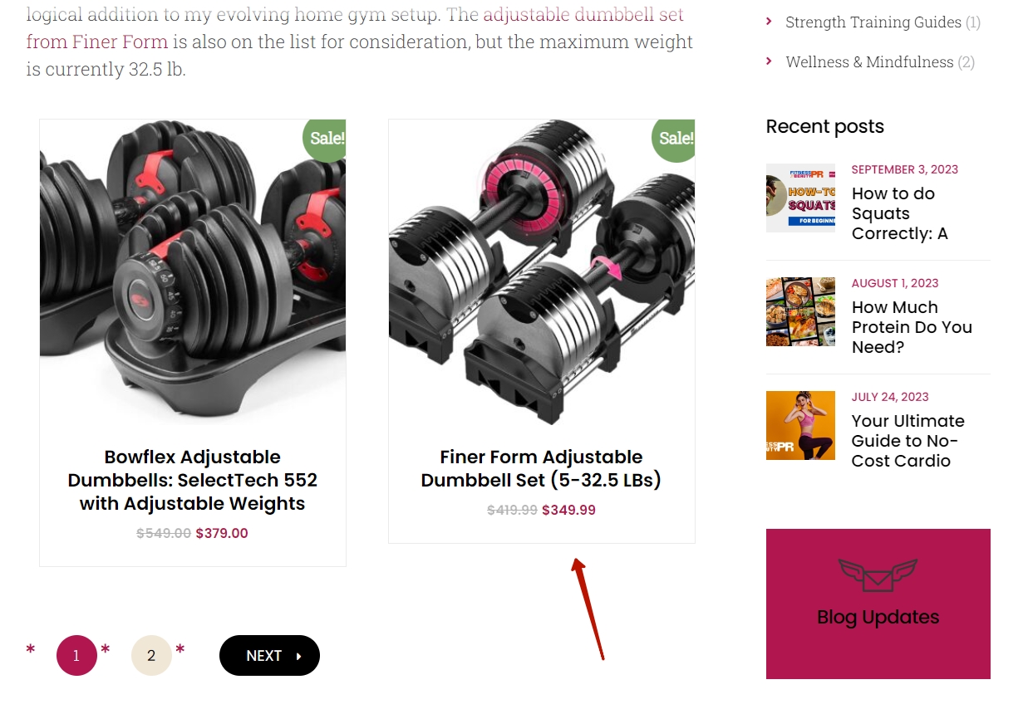Click the arrow icon inside NEXT button
1028x709 pixels.
click(298, 656)
